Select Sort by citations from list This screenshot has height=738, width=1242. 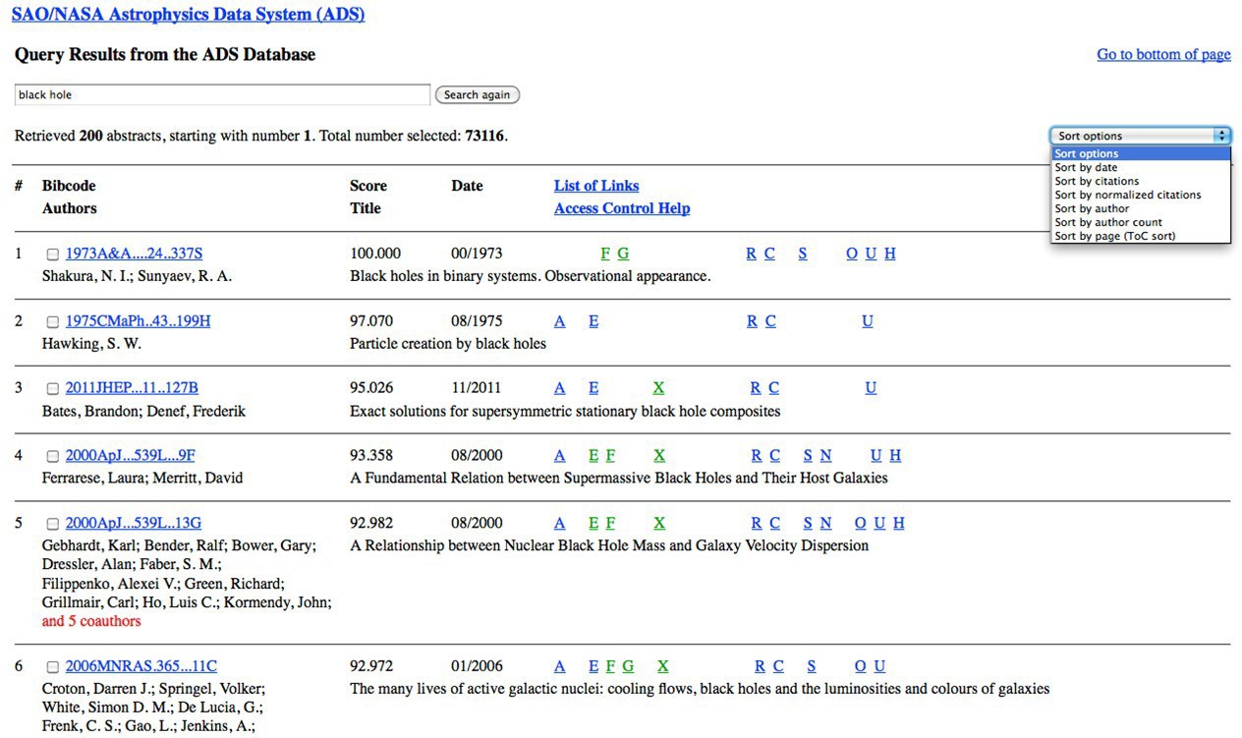1097,182
